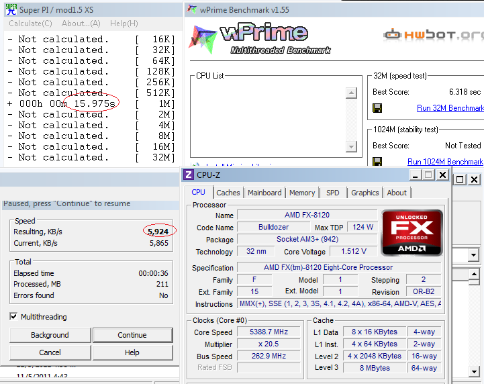Open the About tab in CPU-Z
The image size is (484, 384).
click(x=397, y=193)
